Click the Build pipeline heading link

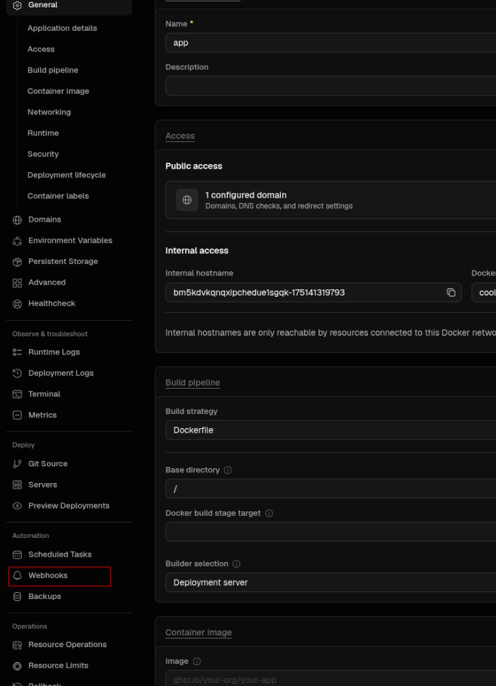(192, 383)
